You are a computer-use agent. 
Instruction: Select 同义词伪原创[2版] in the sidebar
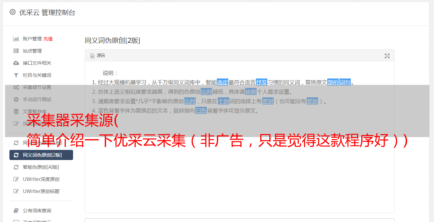point(41,155)
